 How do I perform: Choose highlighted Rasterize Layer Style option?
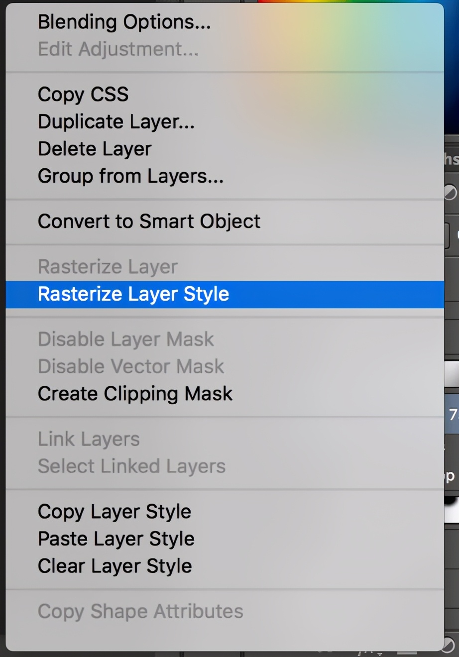[133, 294]
